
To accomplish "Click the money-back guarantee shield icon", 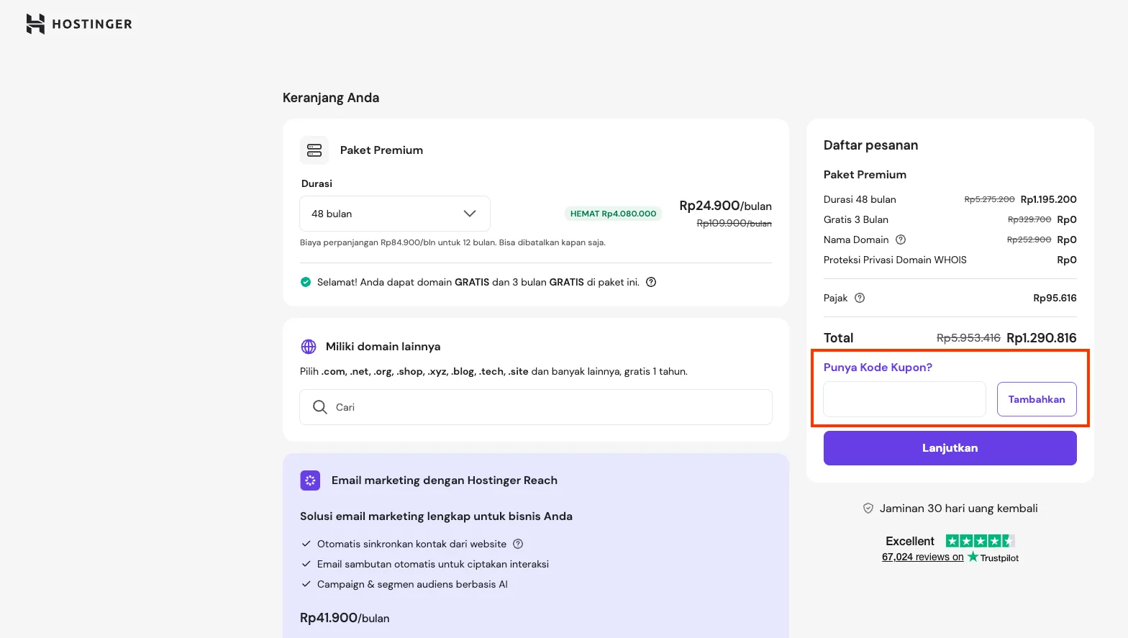I will pos(868,509).
